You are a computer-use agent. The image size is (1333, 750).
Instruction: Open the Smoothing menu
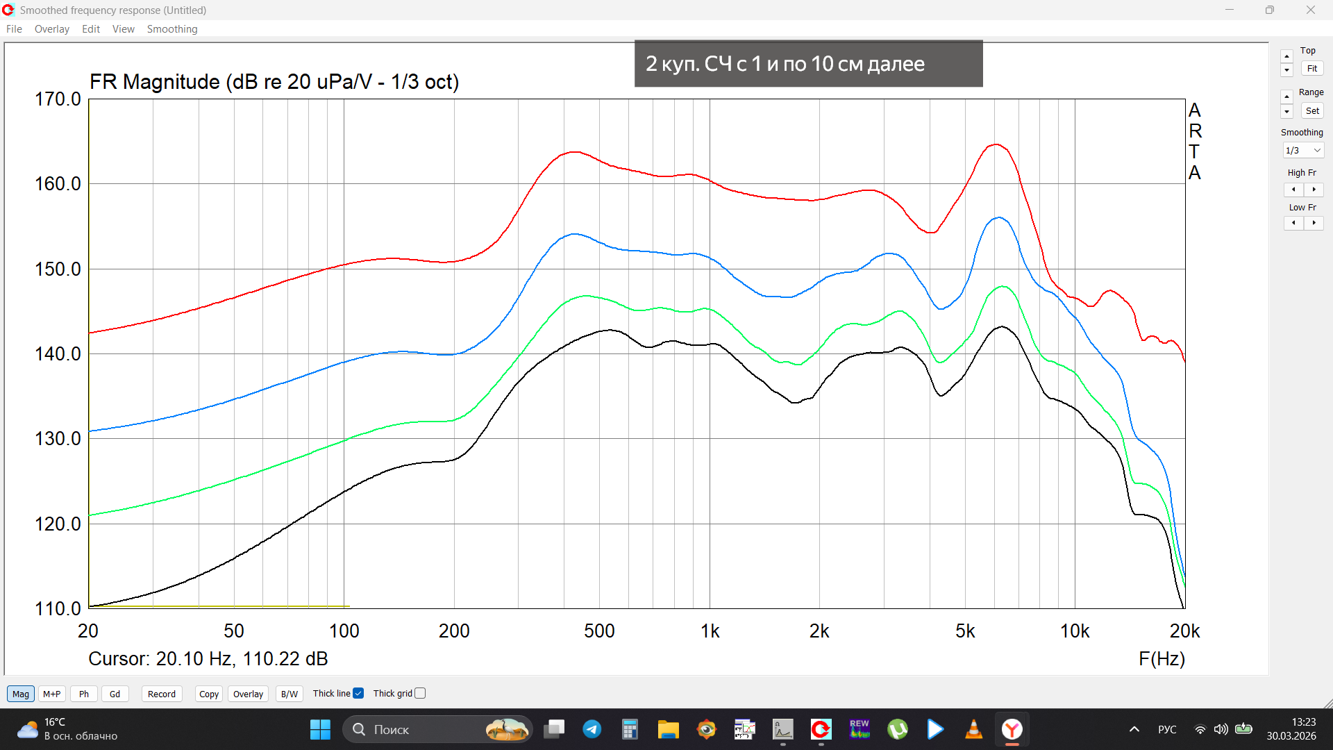pos(172,29)
